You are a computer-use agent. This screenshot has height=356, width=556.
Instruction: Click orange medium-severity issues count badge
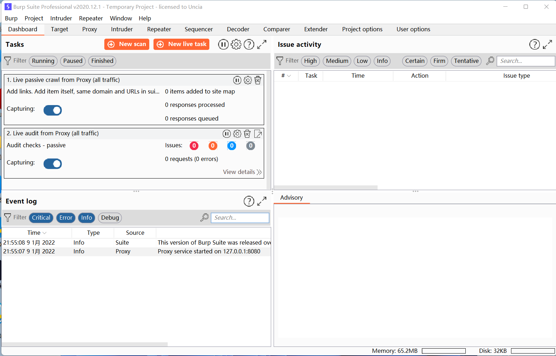click(213, 145)
